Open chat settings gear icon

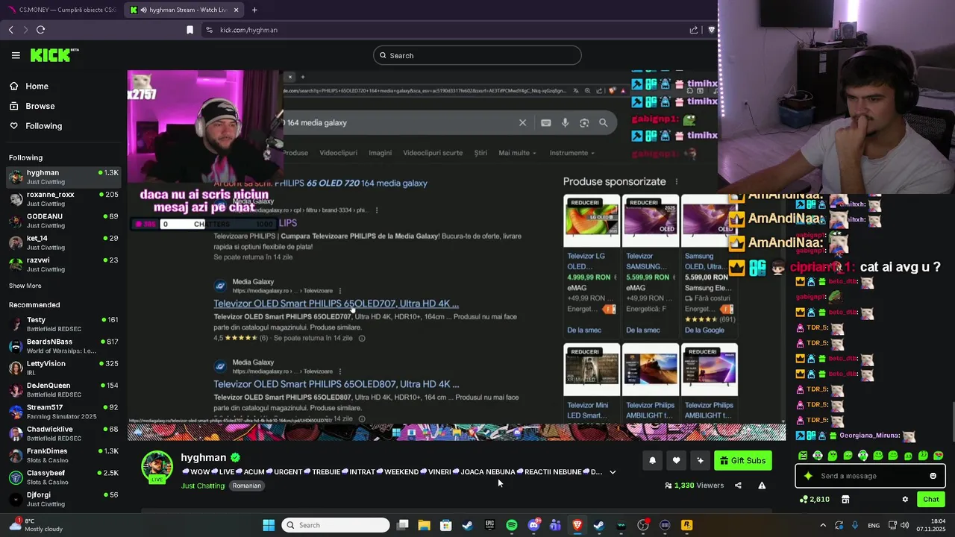tap(905, 500)
